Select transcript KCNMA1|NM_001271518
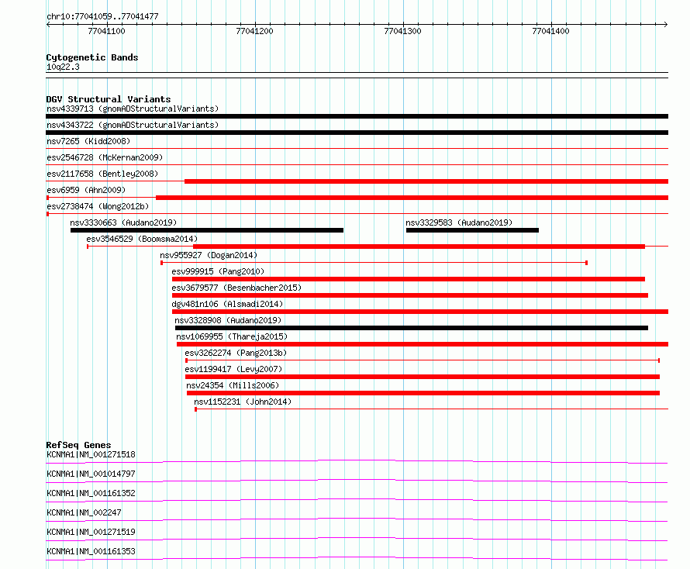Screen dimensions: 690x569 tap(91, 454)
